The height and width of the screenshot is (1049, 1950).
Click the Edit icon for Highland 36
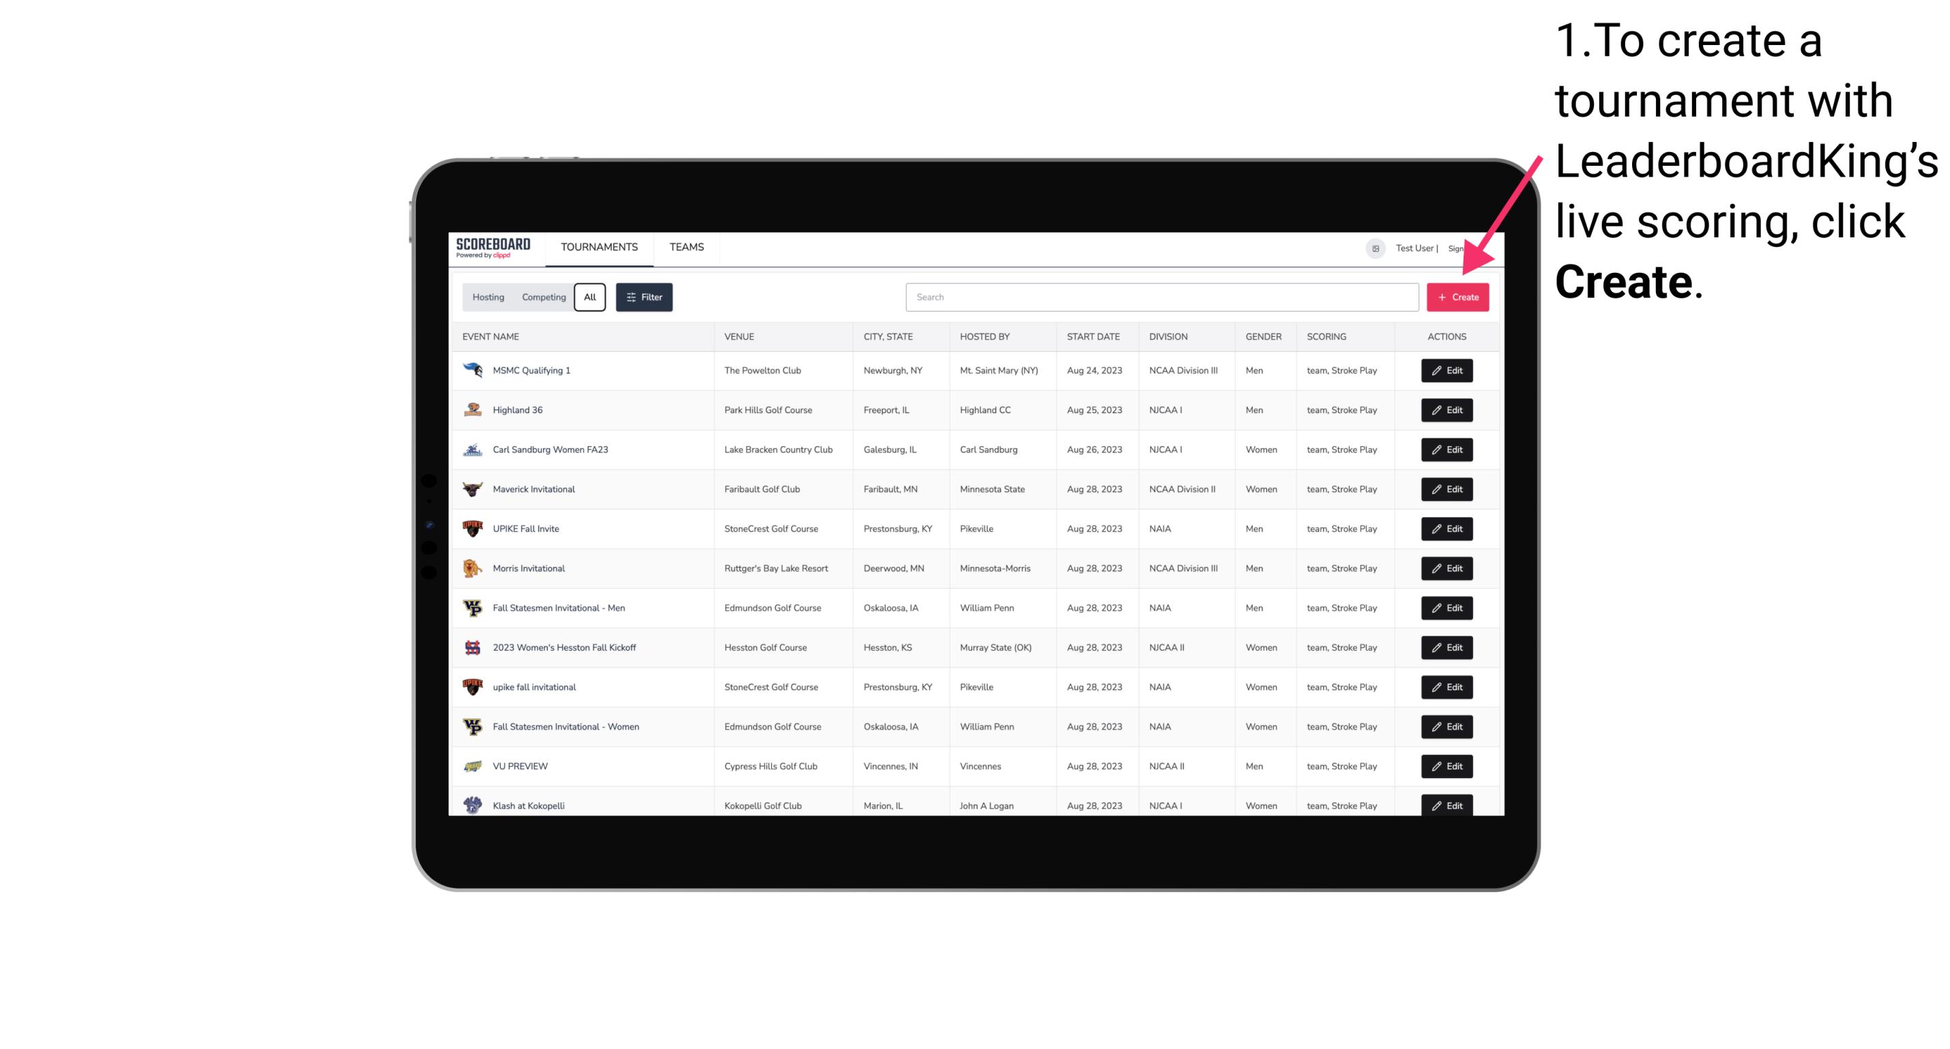click(1447, 409)
